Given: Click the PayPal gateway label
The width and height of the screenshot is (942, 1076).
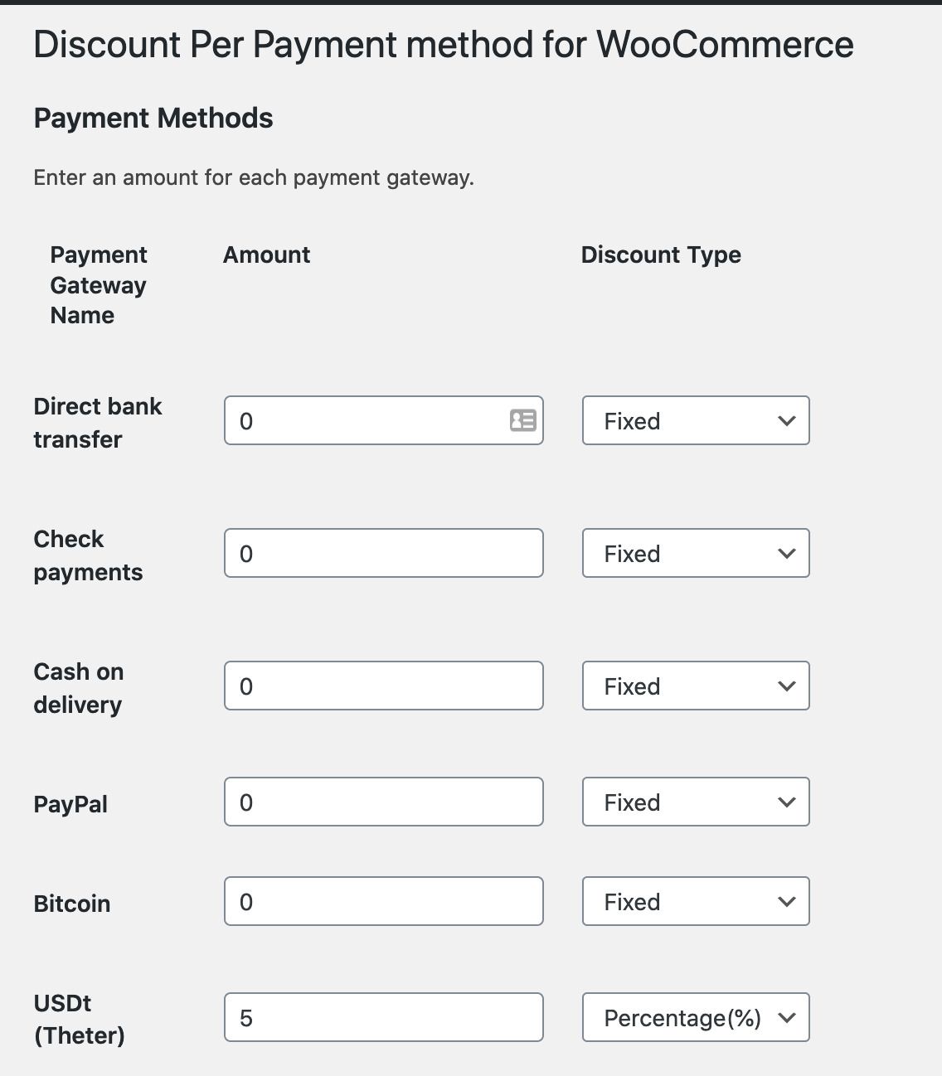Looking at the screenshot, I should [70, 804].
